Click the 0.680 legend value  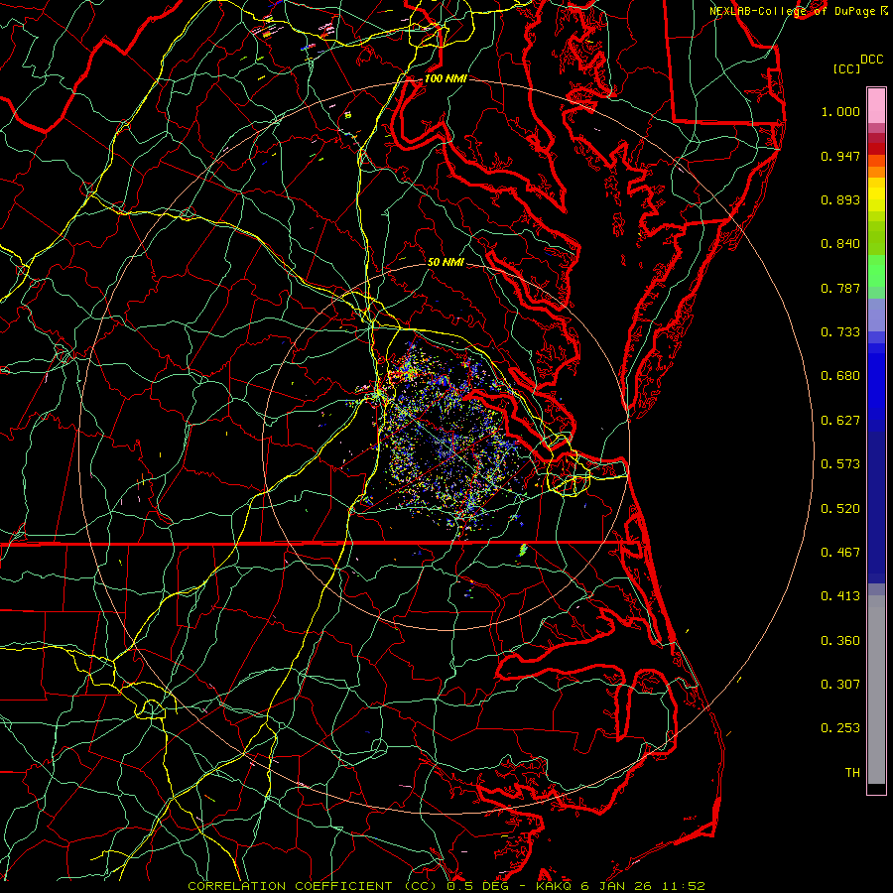tap(840, 376)
